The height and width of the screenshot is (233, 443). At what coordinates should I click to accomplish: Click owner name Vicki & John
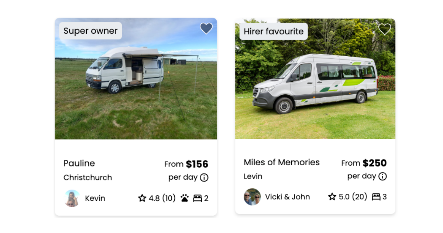click(x=287, y=197)
